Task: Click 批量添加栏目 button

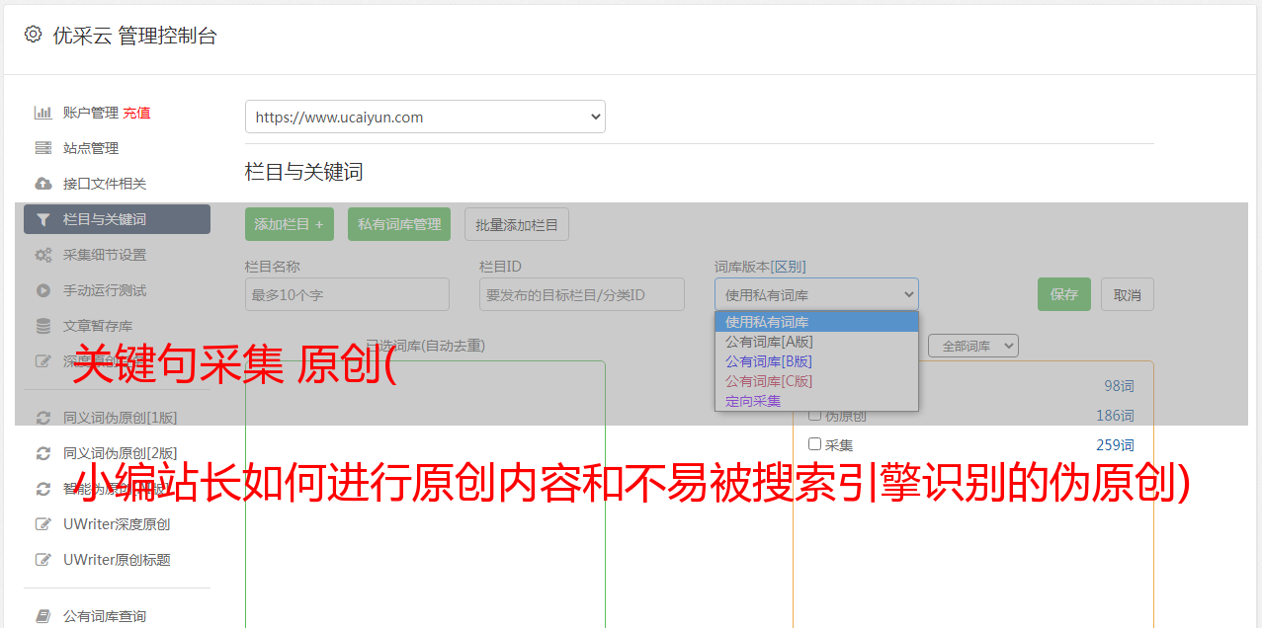Action: tap(517, 224)
